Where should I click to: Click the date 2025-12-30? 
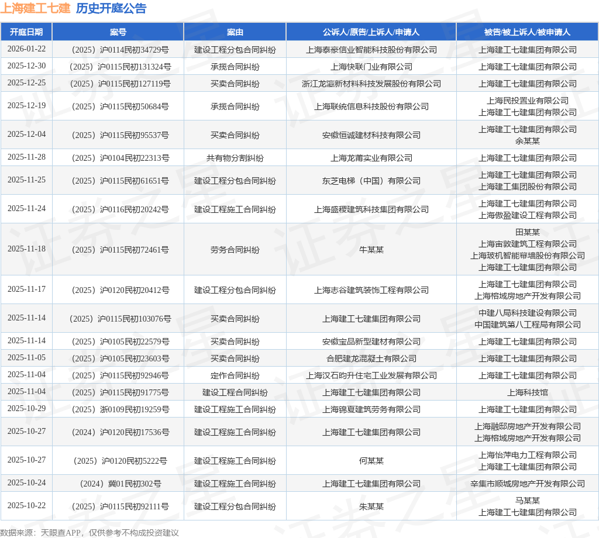(26, 65)
